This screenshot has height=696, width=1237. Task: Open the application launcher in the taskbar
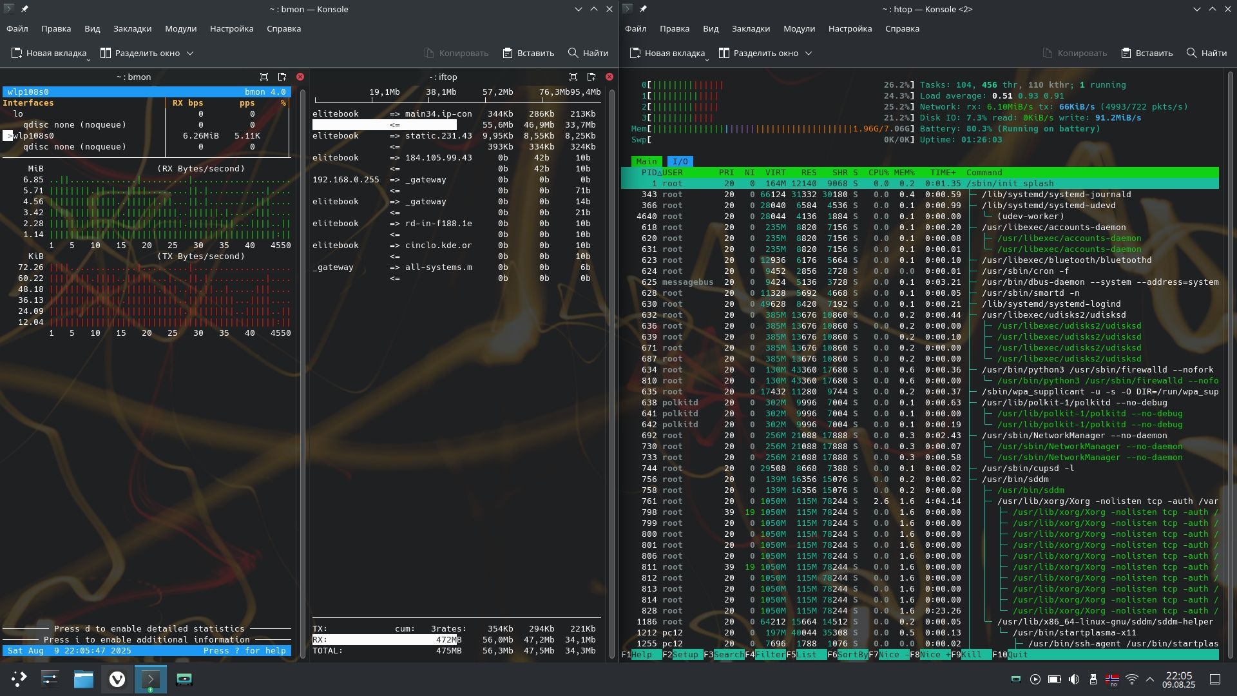click(19, 679)
